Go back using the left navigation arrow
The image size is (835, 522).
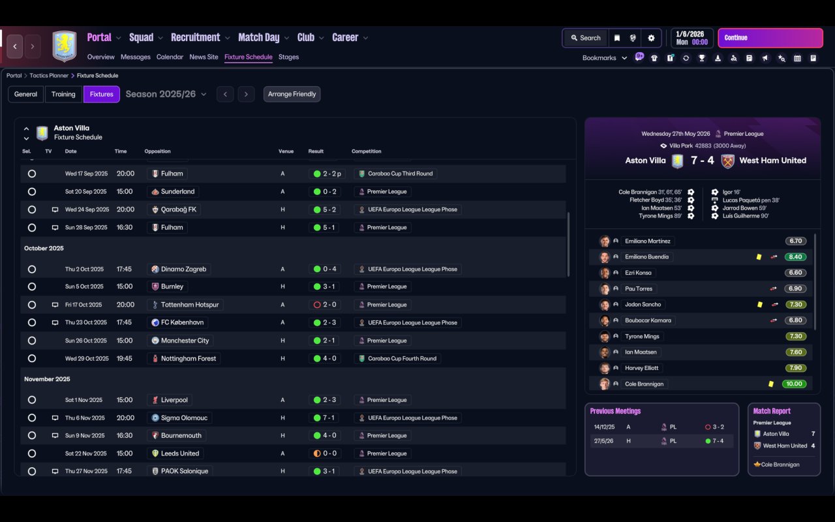tap(15, 46)
